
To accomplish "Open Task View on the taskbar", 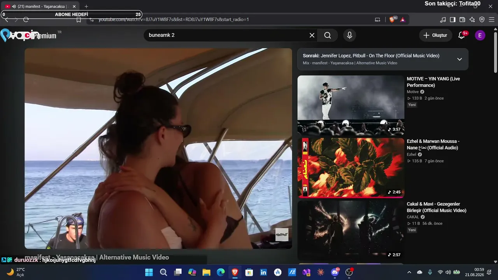I will click(x=178, y=272).
